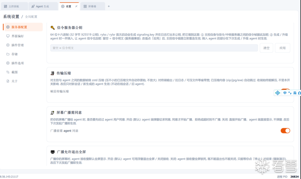Switch to the Agent 生成 tab
301x179 pixels.
click(x=43, y=6)
